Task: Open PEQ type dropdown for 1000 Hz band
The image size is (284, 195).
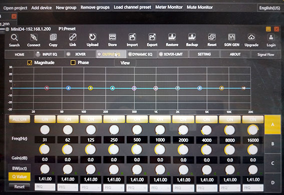Action: point(160,188)
